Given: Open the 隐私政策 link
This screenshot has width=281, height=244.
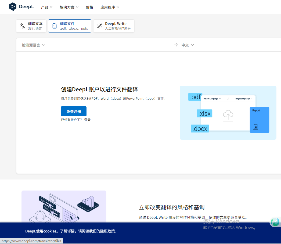Looking at the screenshot, I should [107, 231].
